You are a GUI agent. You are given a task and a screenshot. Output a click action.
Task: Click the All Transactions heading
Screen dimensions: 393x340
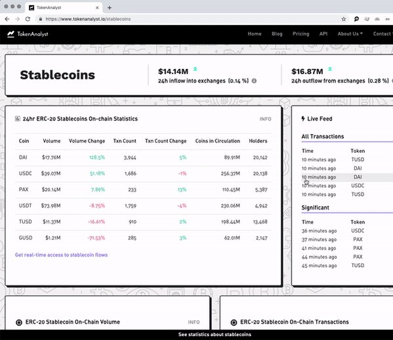323,137
